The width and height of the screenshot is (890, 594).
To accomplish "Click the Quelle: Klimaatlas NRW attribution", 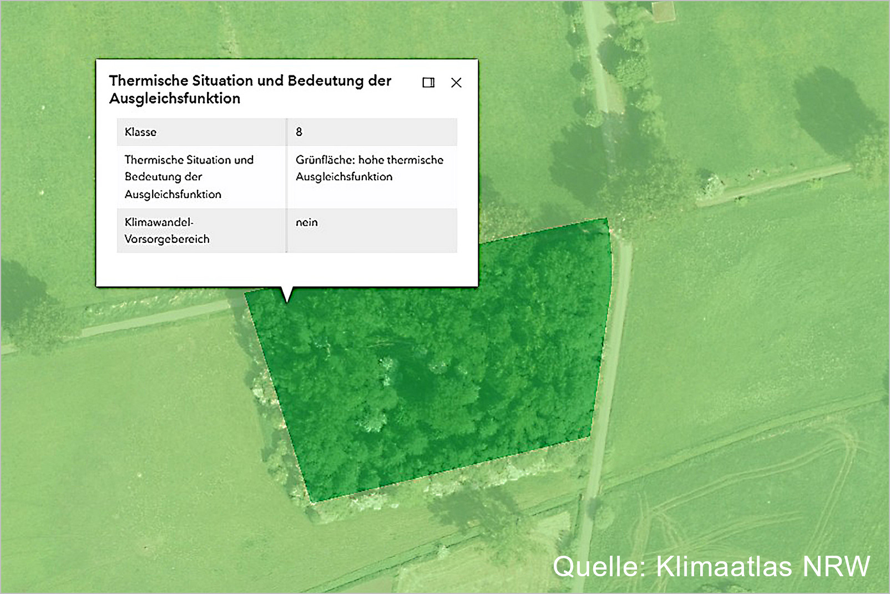I will (x=711, y=567).
